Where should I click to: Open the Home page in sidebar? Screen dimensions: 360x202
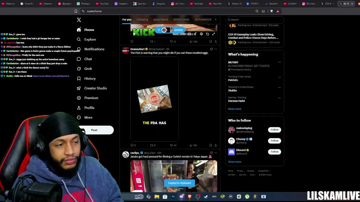85,30
